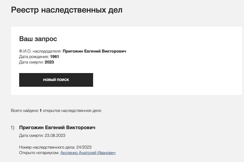Click the открытое наследственное дело text
The width and height of the screenshot is (244, 162).
click(x=72, y=111)
